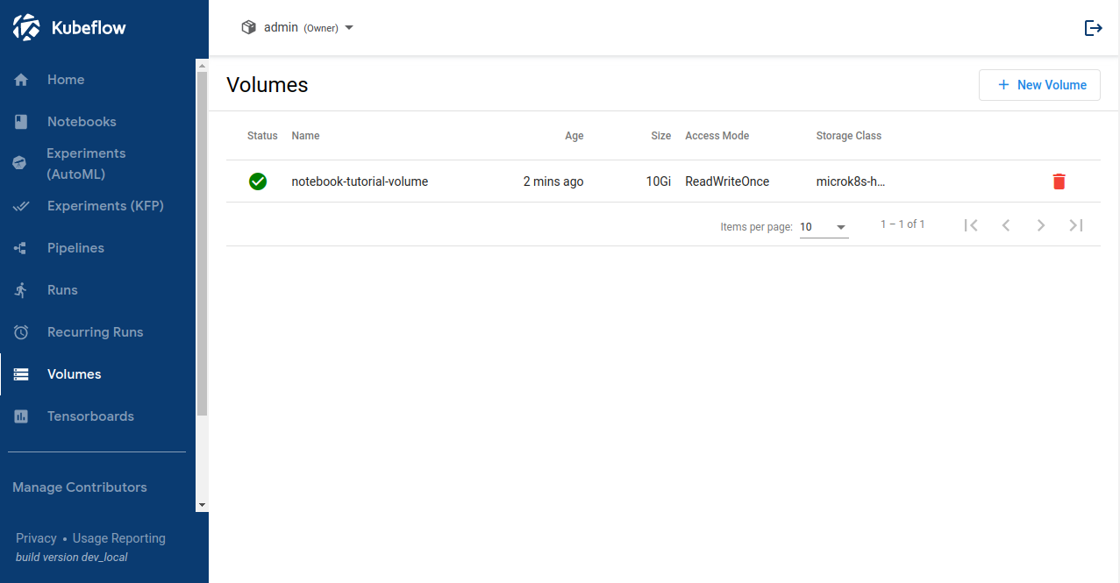
Task: Go to Experiments (KFP) in sidebar
Action: coord(105,206)
